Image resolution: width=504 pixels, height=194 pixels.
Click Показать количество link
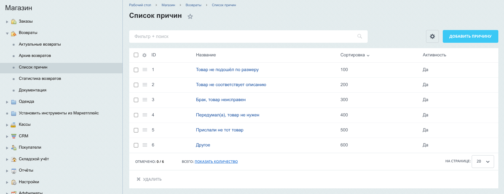pyautogui.click(x=216, y=161)
